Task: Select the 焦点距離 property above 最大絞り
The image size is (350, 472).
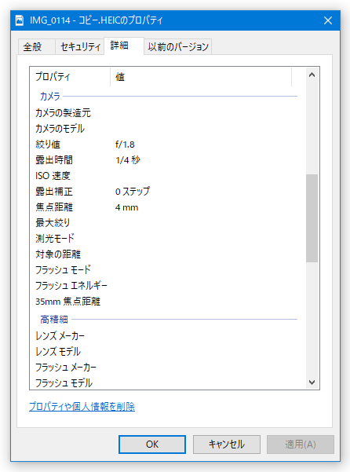Action: [x=54, y=207]
